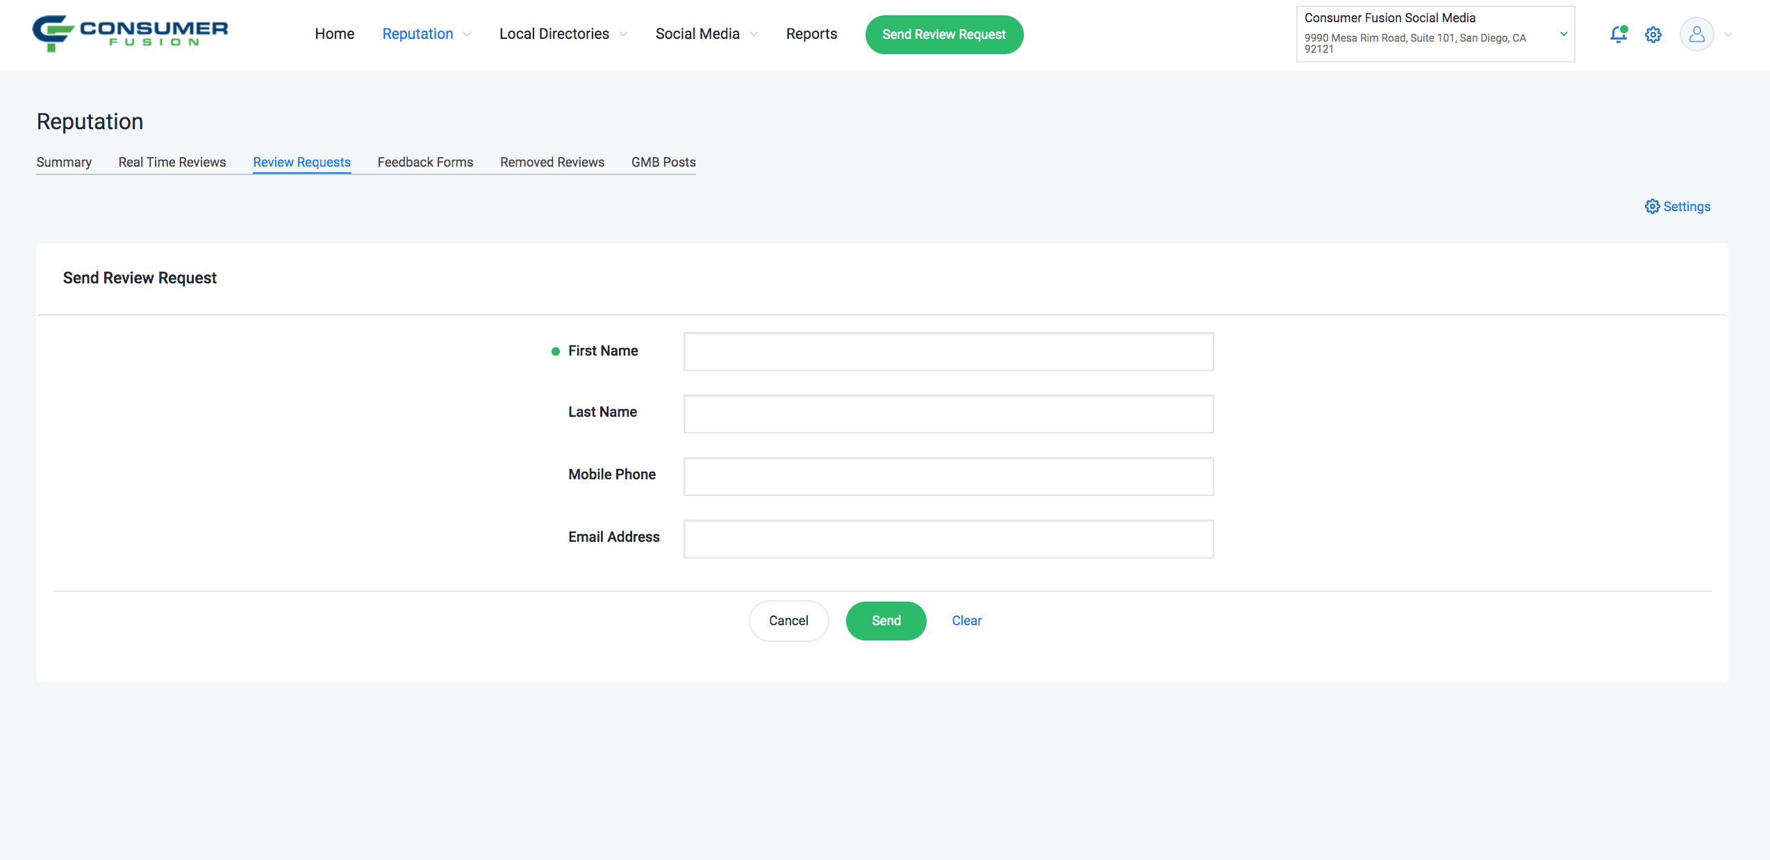Image resolution: width=1770 pixels, height=860 pixels.
Task: Open the Feedback Forms tab
Action: (x=425, y=162)
